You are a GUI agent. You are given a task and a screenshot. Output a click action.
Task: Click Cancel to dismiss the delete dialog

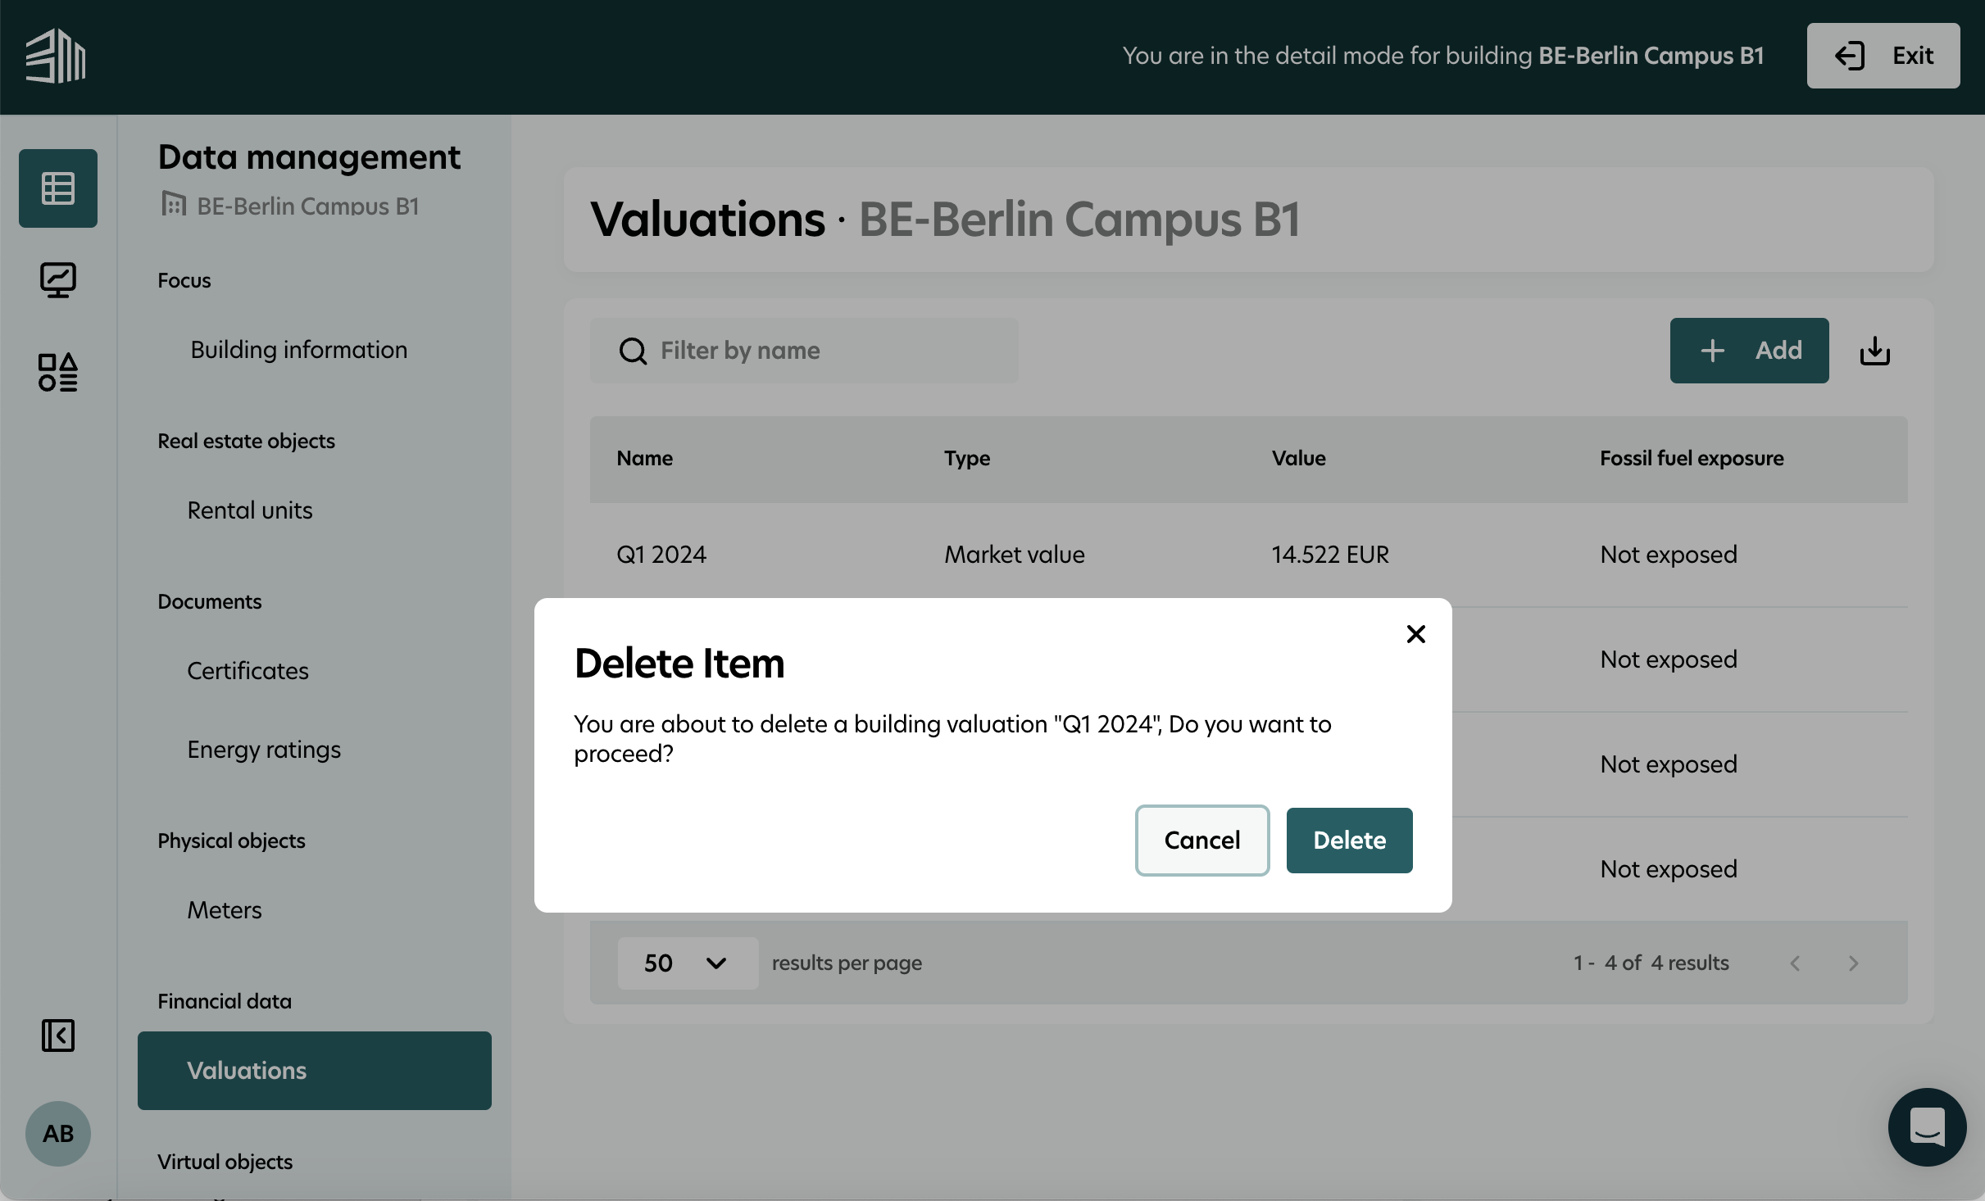(x=1201, y=840)
